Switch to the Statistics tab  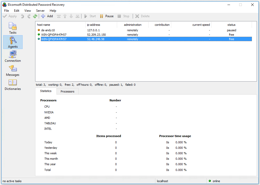46,91
